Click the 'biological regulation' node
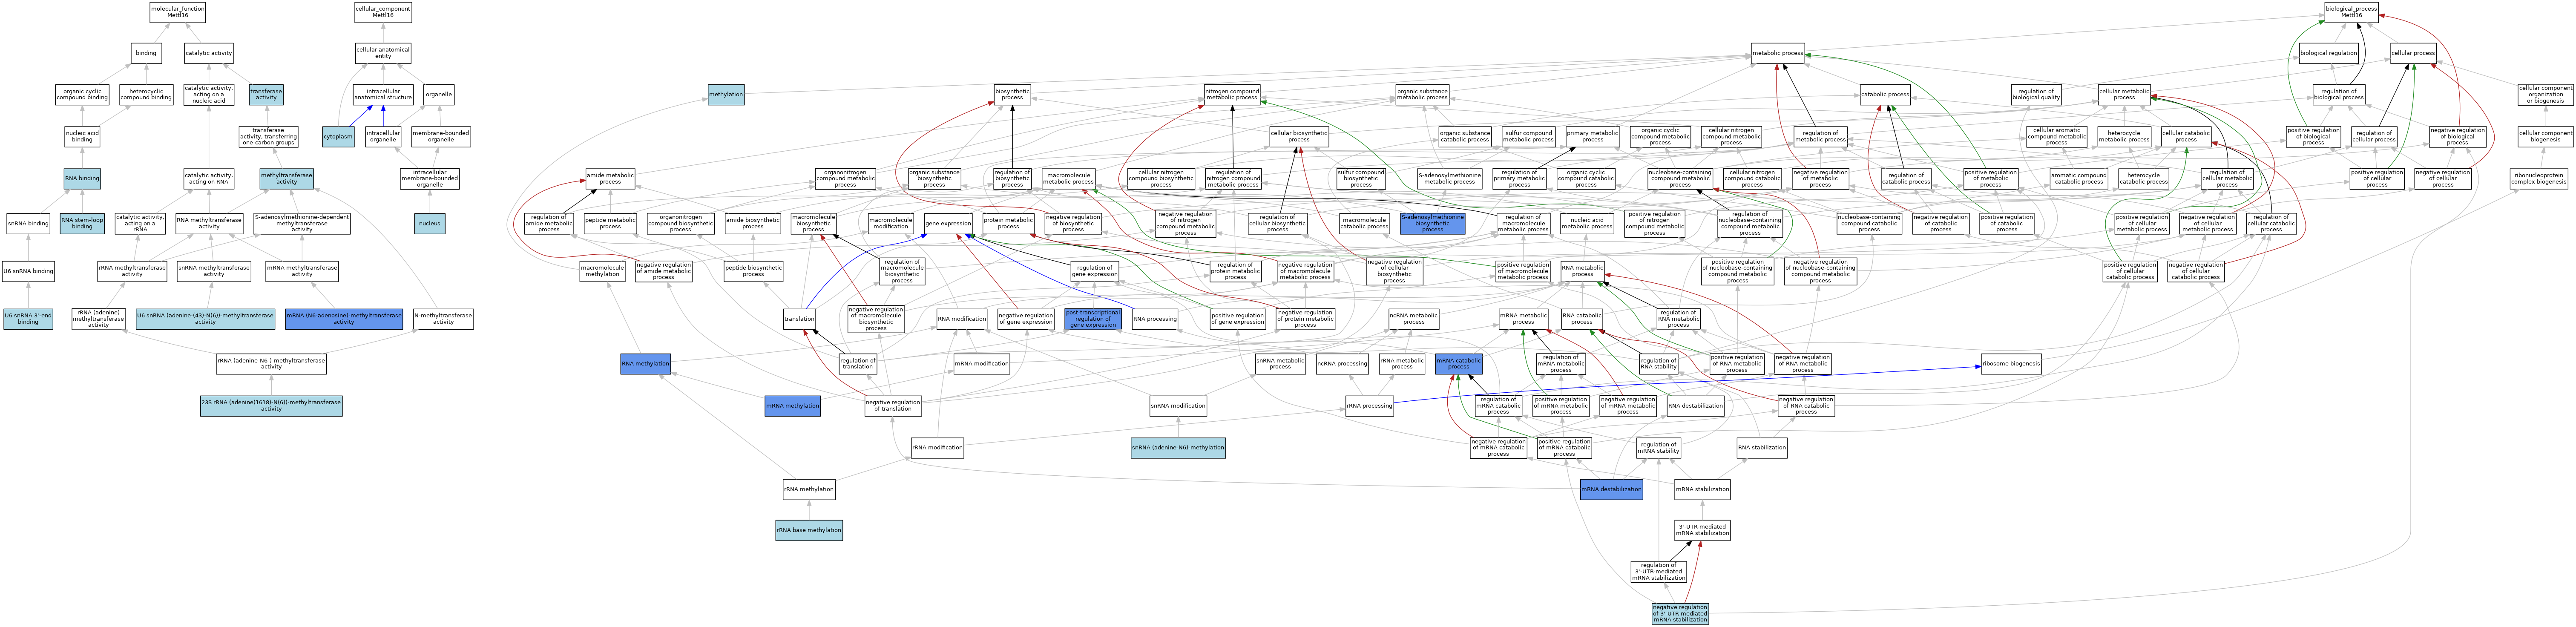Screen dimensions: 2576x627 coord(2329,53)
